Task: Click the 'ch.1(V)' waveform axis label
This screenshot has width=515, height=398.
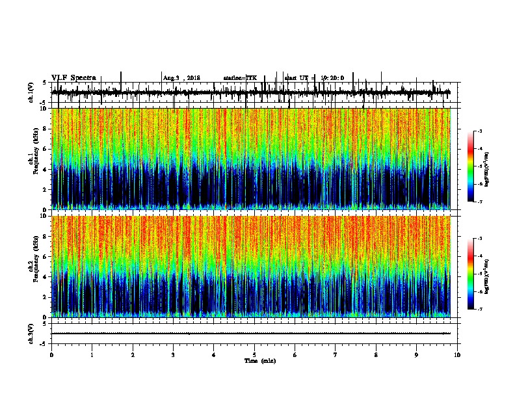Action: [31, 92]
